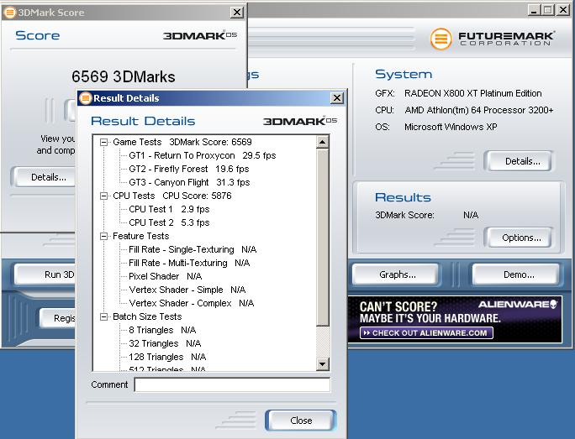Click scroll up arrow in results list
575x439 pixels.
(x=322, y=142)
